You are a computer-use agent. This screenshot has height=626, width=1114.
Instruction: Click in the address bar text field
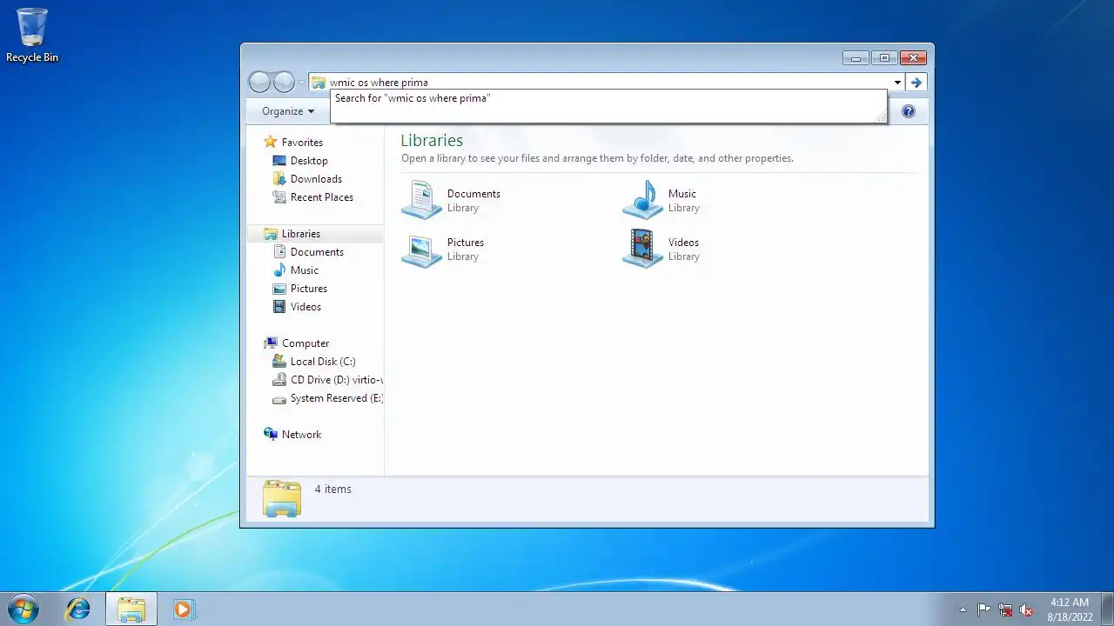pos(609,83)
